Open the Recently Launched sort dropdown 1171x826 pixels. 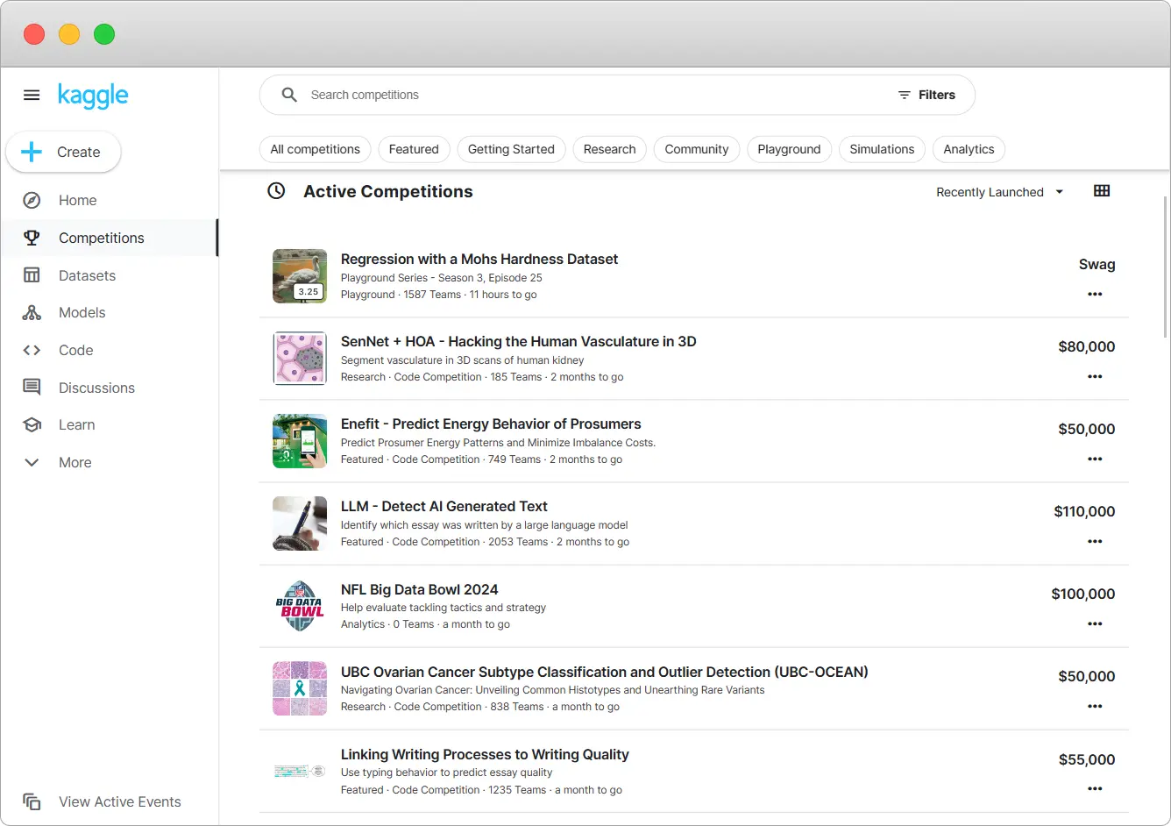click(999, 192)
